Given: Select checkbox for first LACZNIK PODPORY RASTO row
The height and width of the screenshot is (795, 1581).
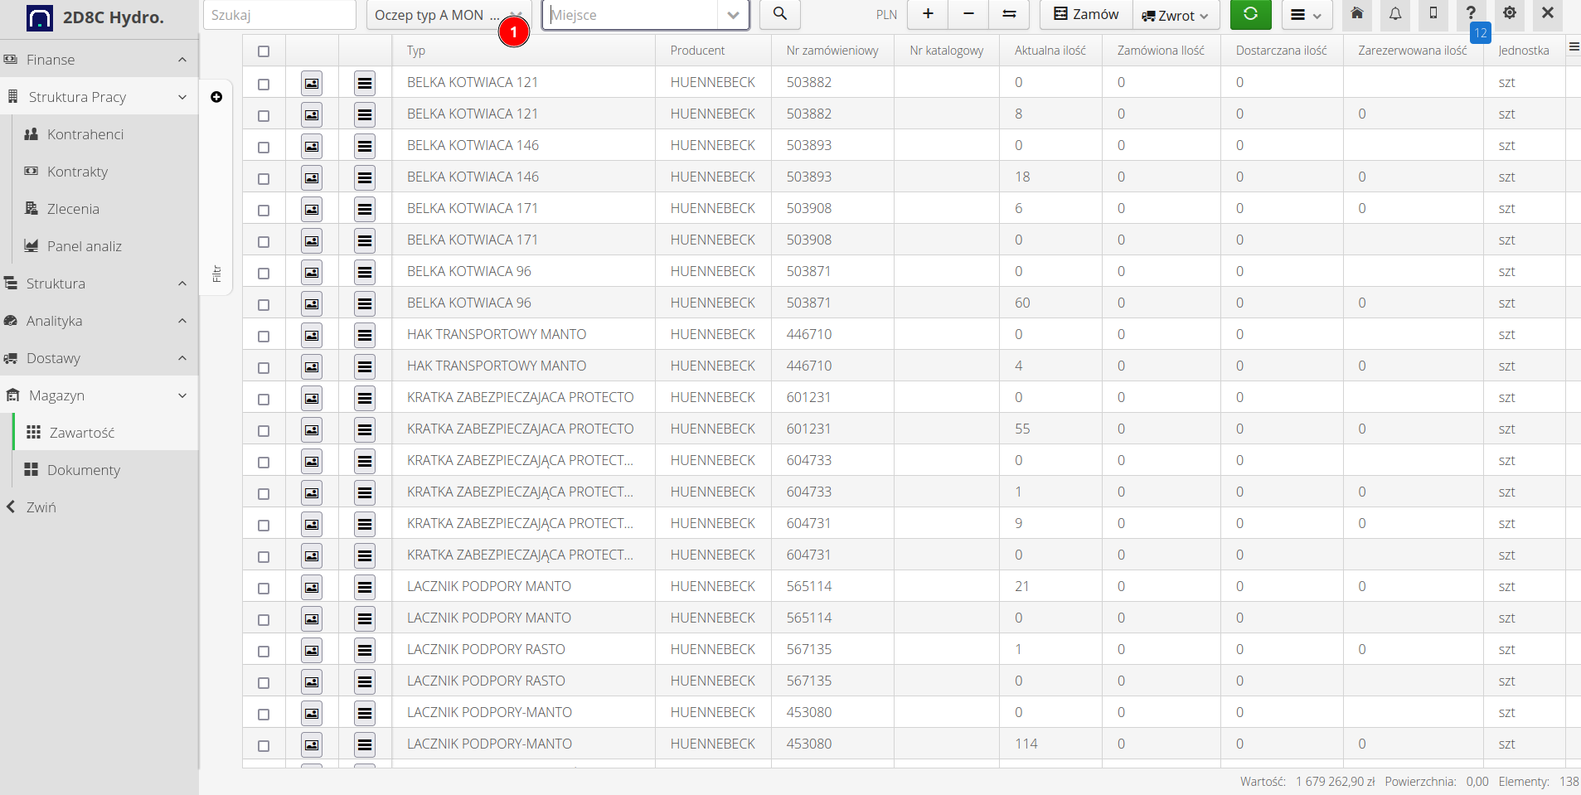Looking at the screenshot, I should [264, 651].
